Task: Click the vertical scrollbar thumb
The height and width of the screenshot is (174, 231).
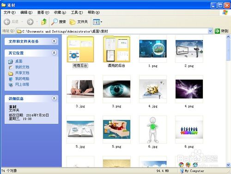Action: (x=228, y=50)
